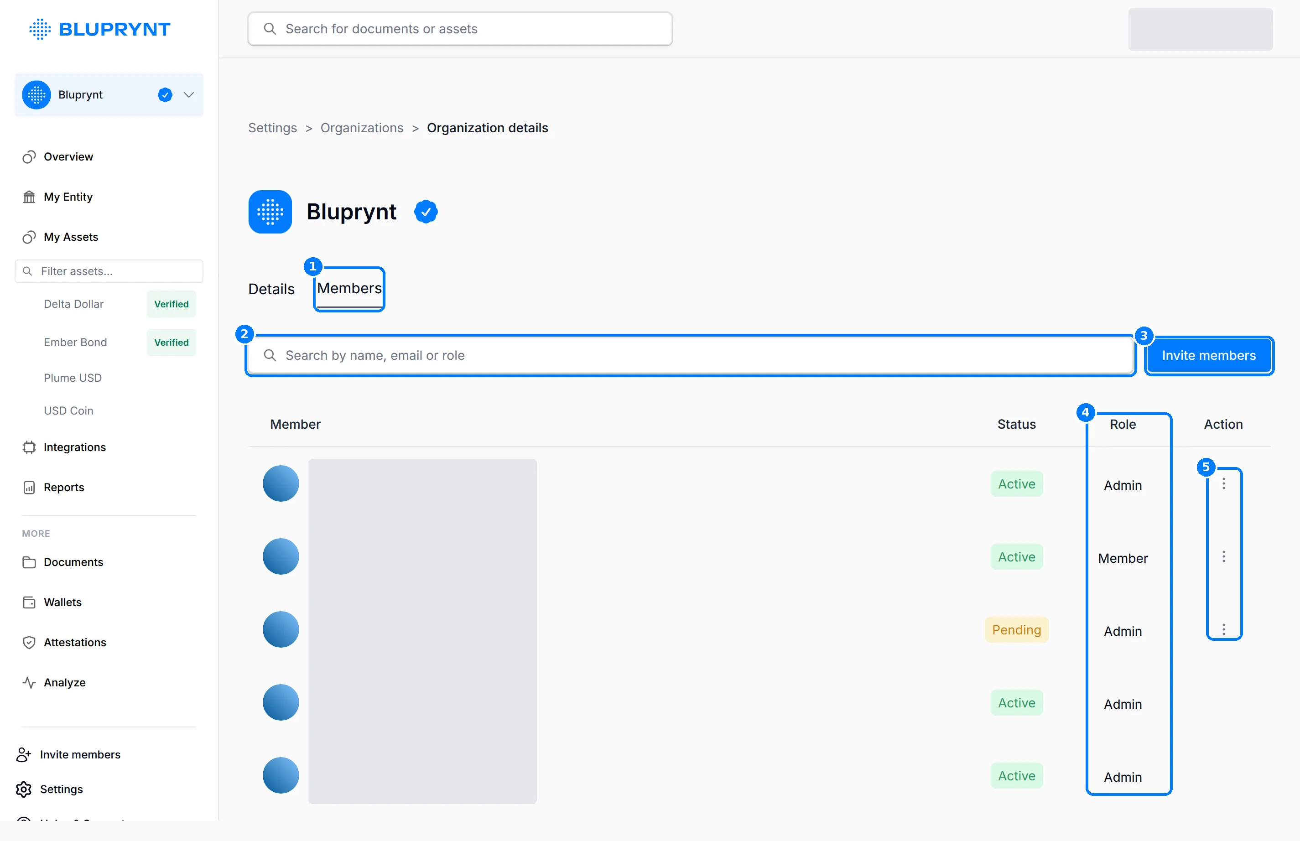Viewport: 1300px width, 841px height.
Task: Open action menu for the Pending row
Action: (1223, 630)
